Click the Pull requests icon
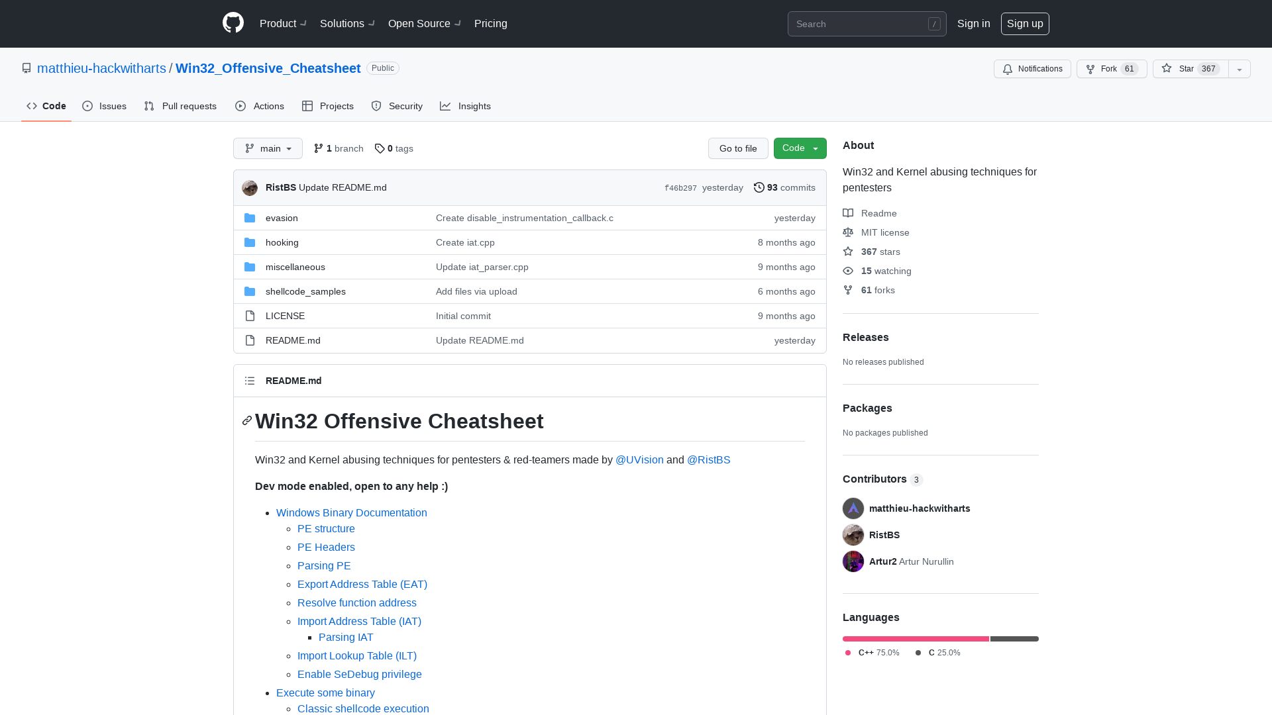Image resolution: width=1272 pixels, height=715 pixels. (x=148, y=106)
